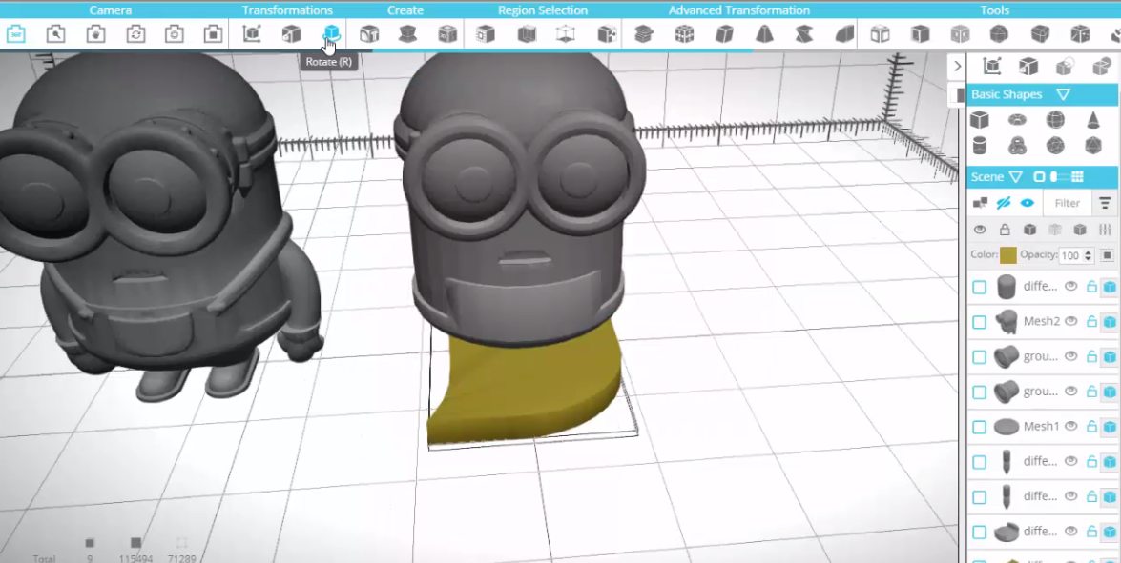Viewport: 1121px width, 563px height.
Task: Open the 3D text create tool
Action: 369,33
